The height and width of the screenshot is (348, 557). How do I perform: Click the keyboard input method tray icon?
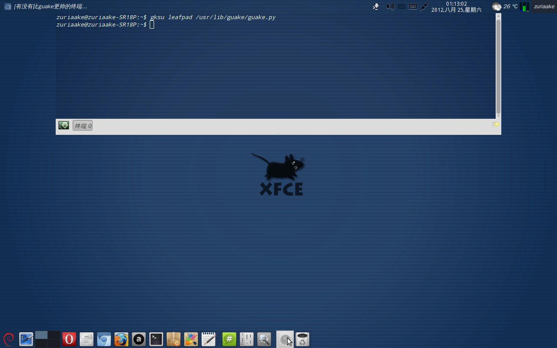coord(413,7)
